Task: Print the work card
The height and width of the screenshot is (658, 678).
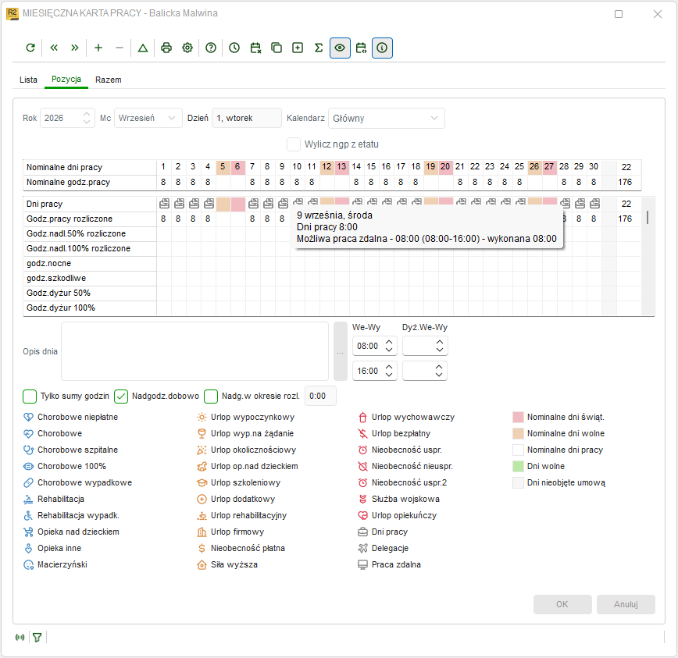Action: pos(166,48)
